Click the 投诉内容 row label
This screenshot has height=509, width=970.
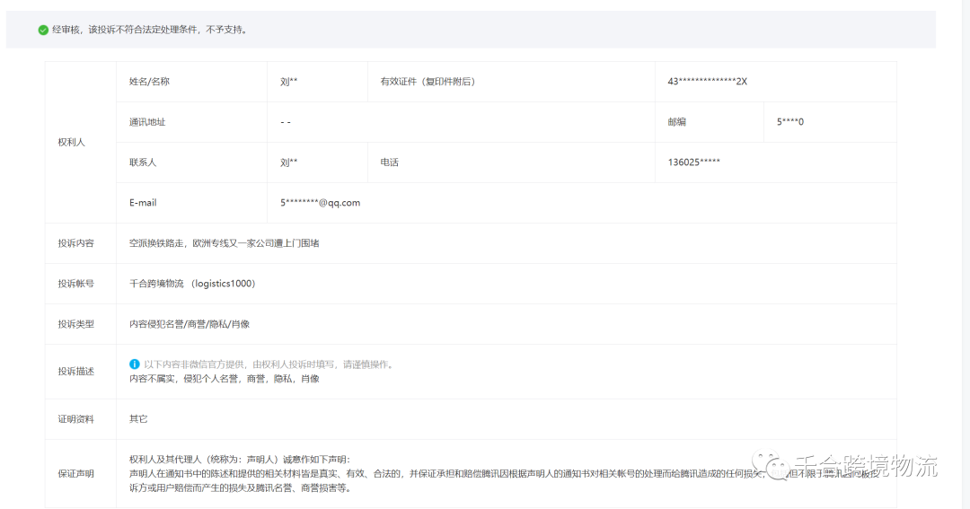point(76,243)
